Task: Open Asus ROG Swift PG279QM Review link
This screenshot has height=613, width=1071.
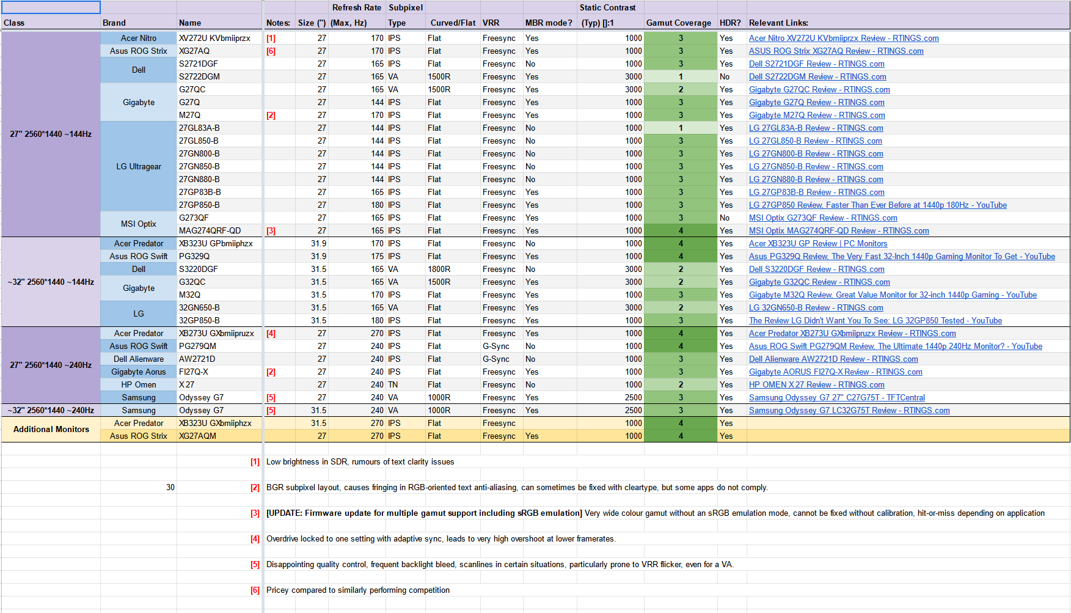Action: coord(896,346)
